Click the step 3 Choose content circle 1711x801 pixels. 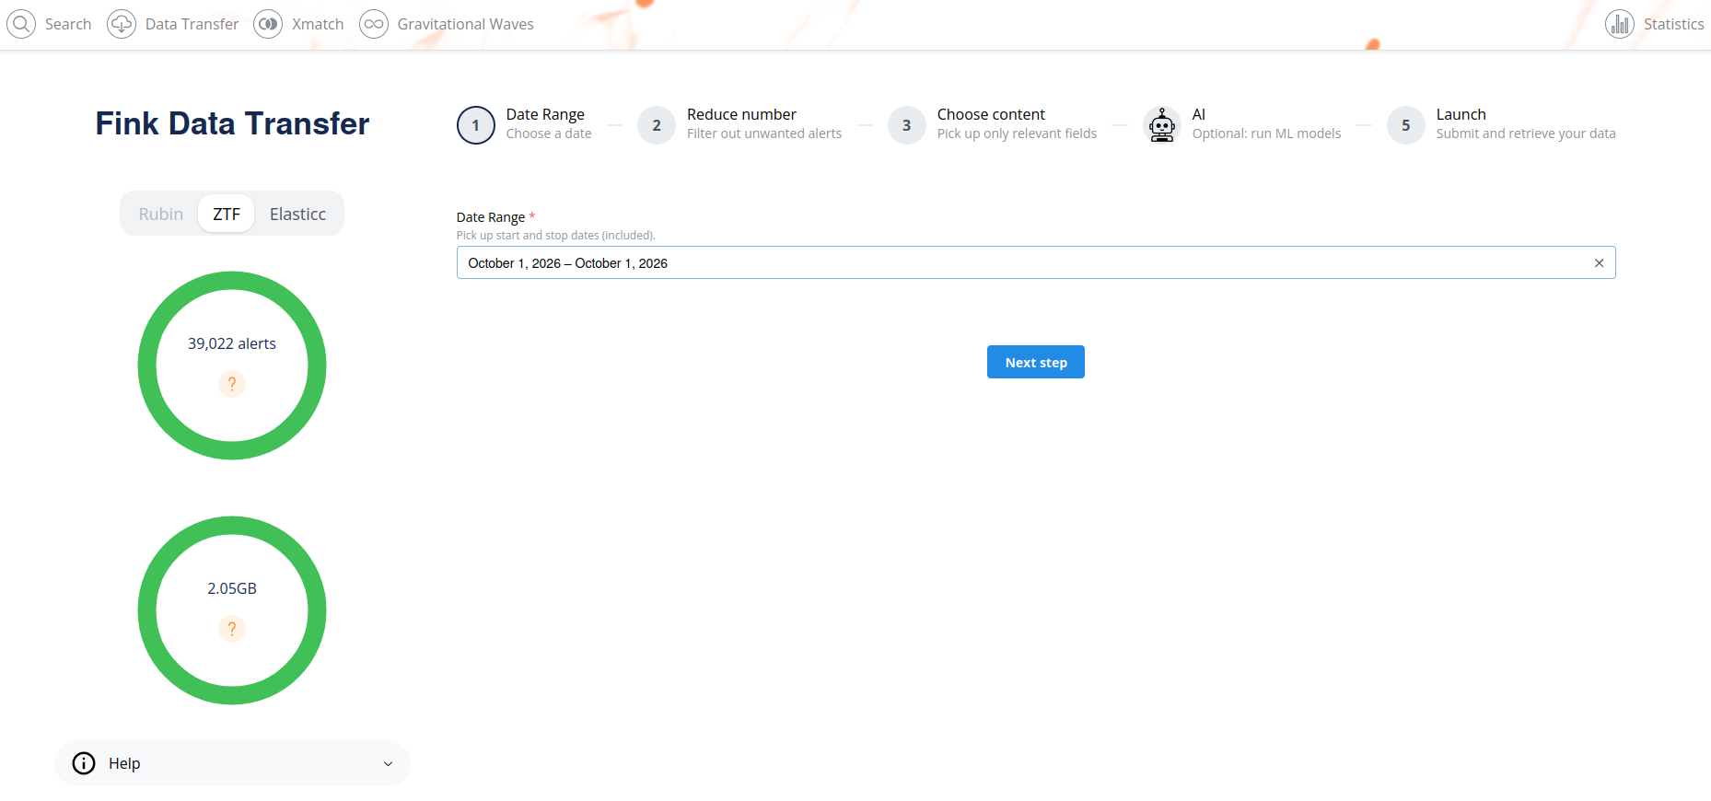907,125
